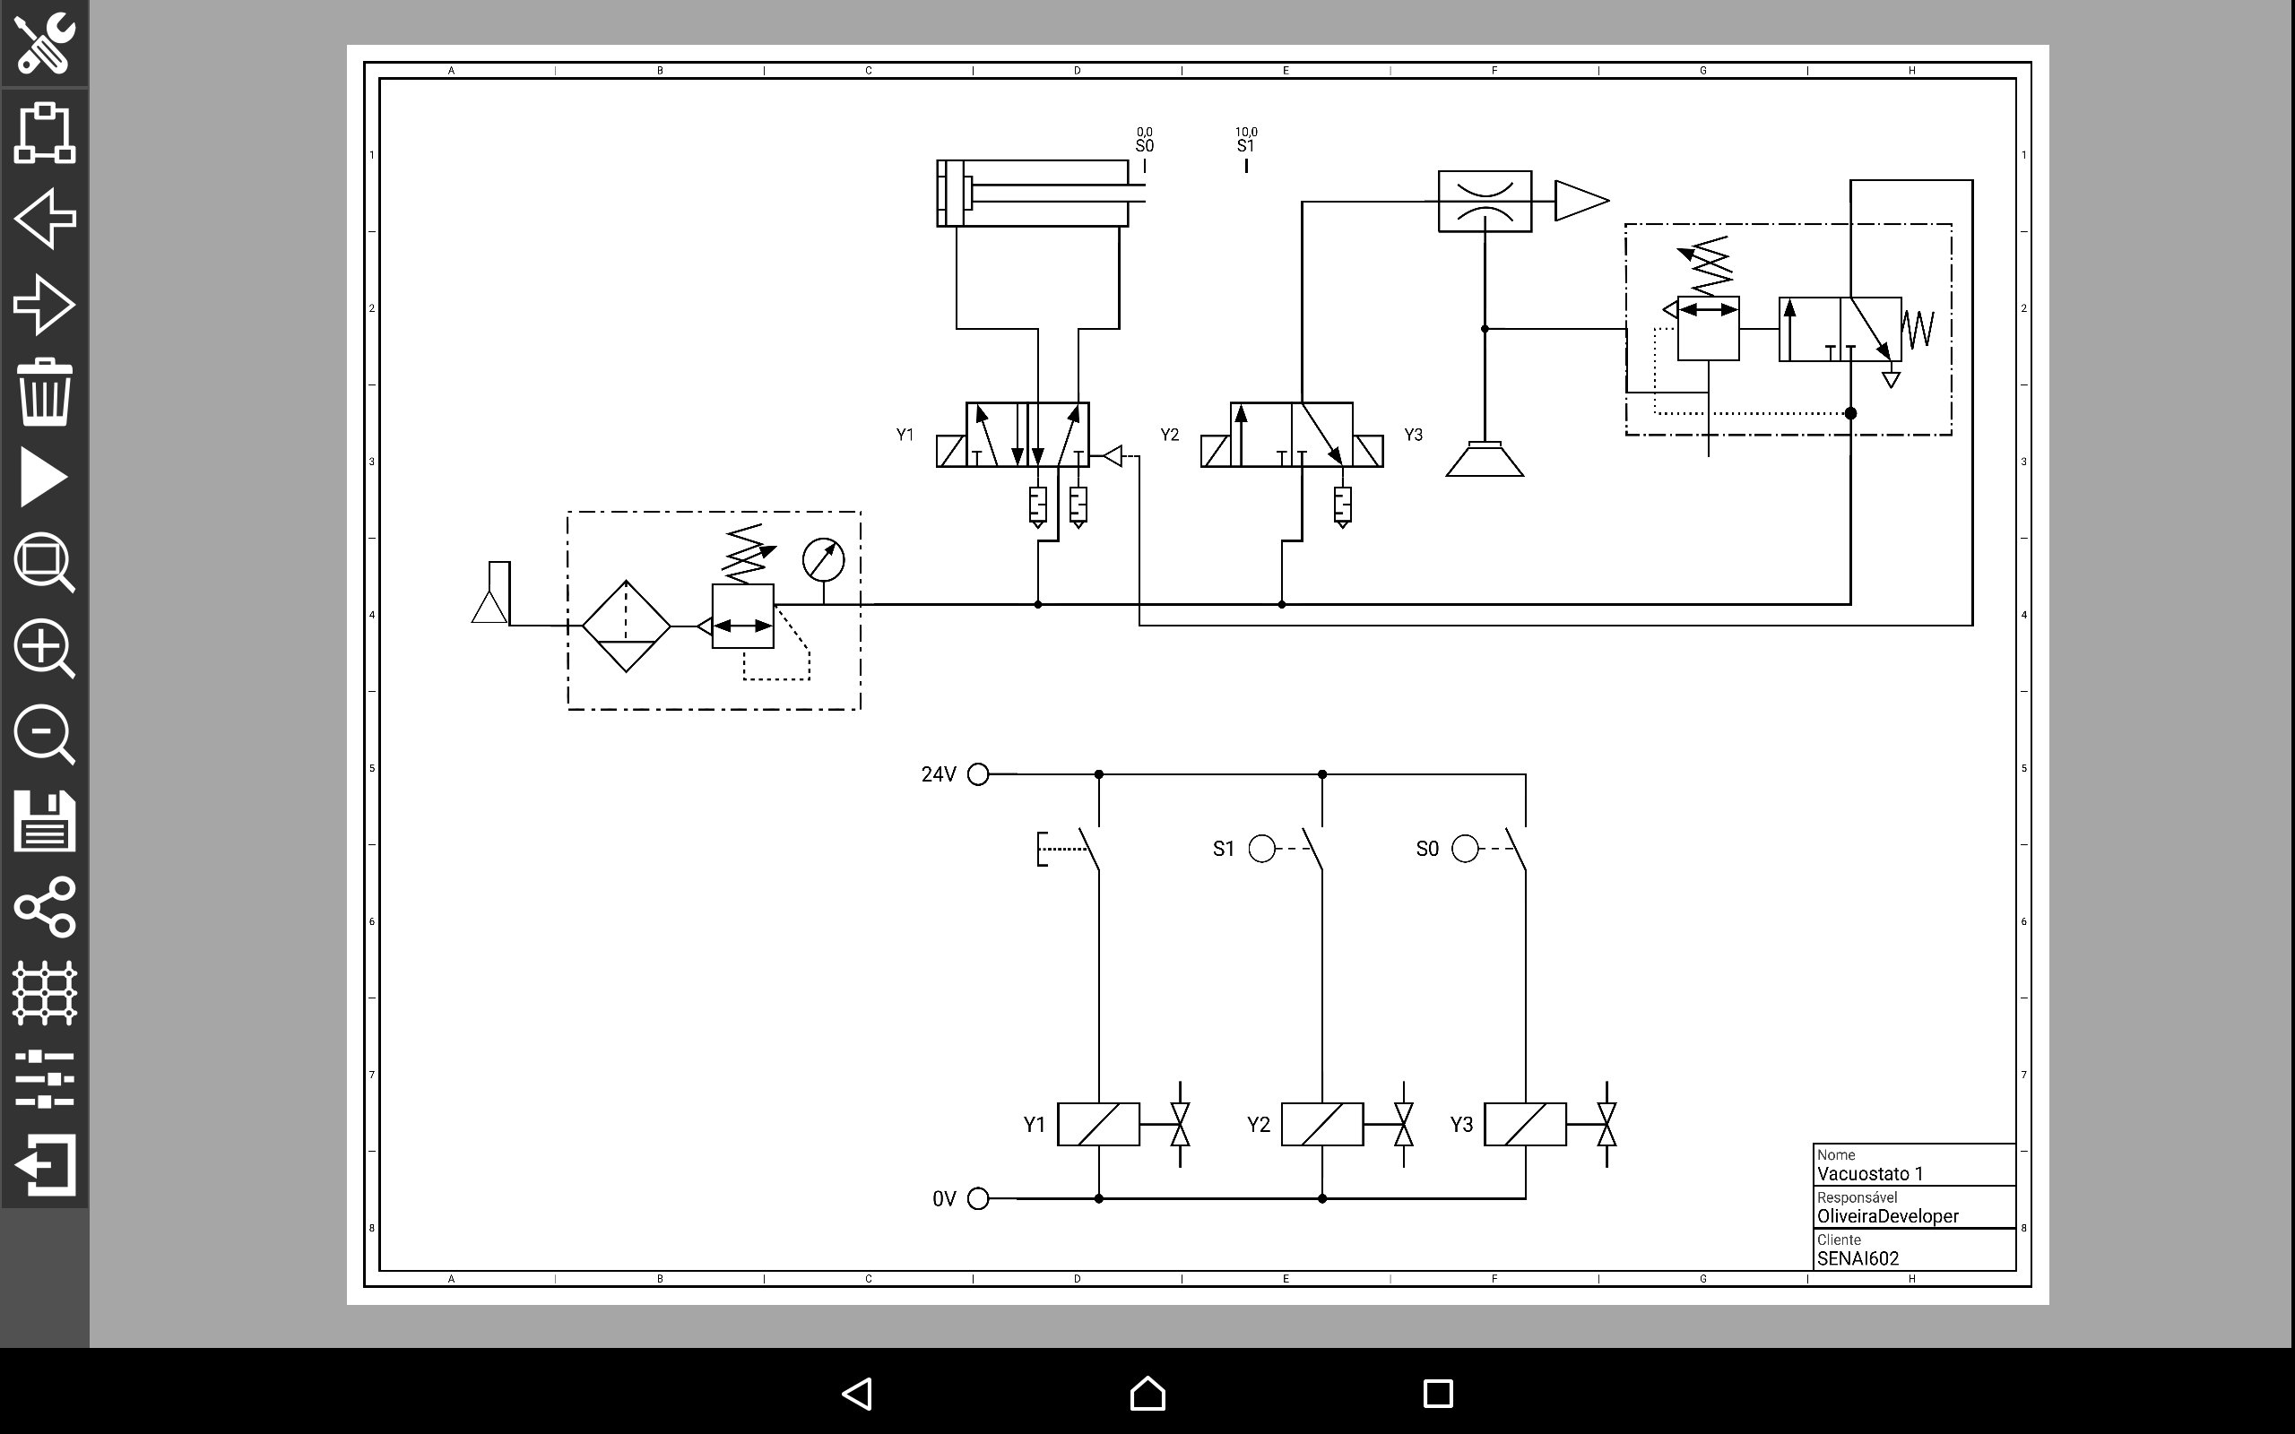2295x1434 pixels.
Task: Click the Y1 label beside pneumatic valve
Action: click(x=905, y=435)
